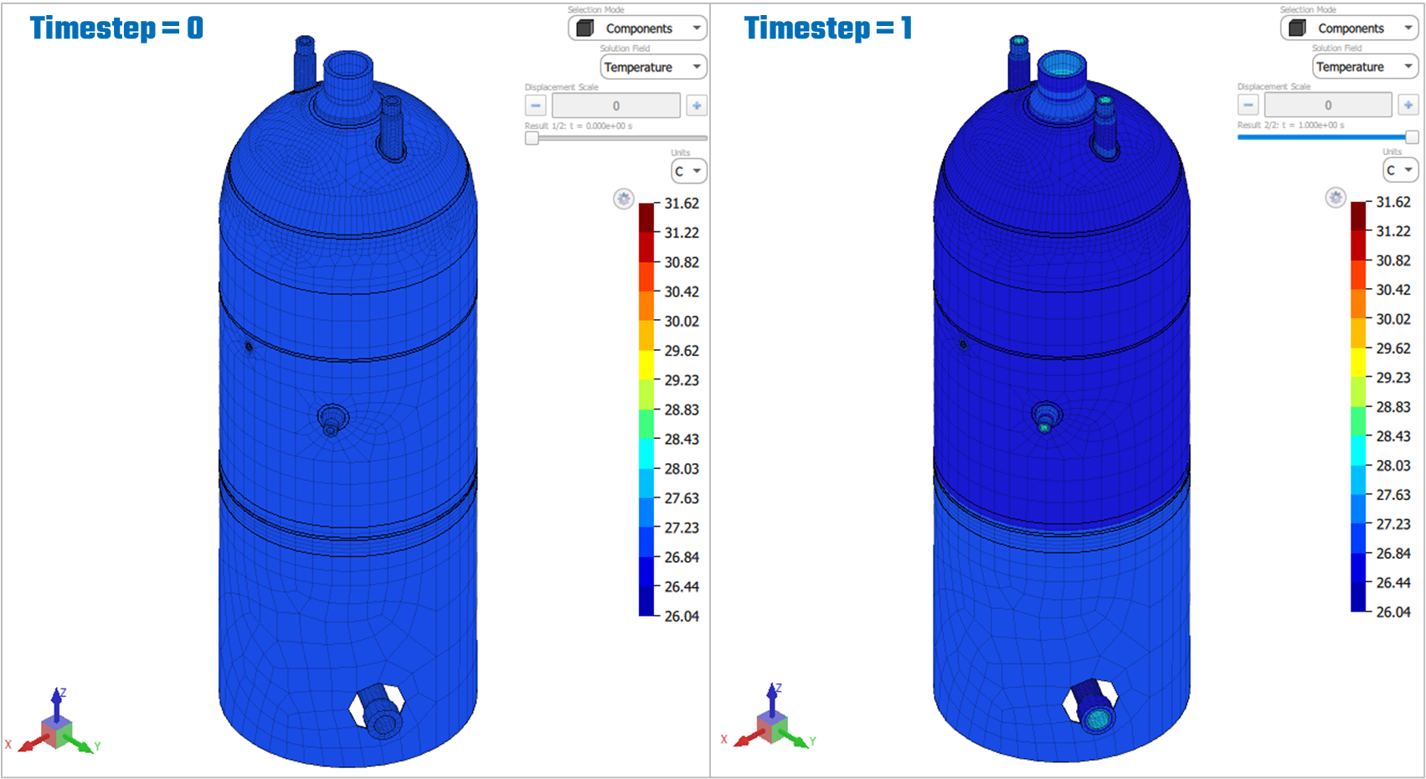The image size is (1426, 779).
Task: Click the Result 1/2 time label in Timestep 0 panel
Action: 579,126
